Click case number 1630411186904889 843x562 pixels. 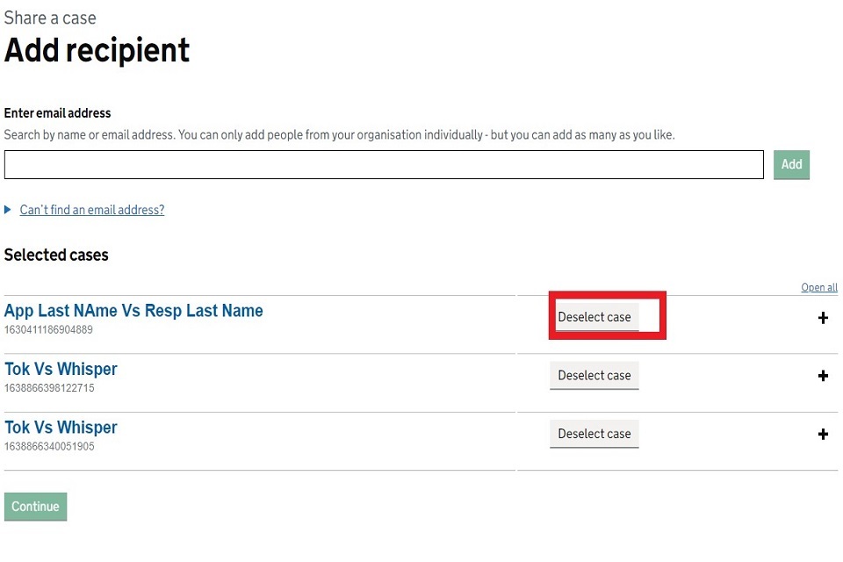(48, 330)
